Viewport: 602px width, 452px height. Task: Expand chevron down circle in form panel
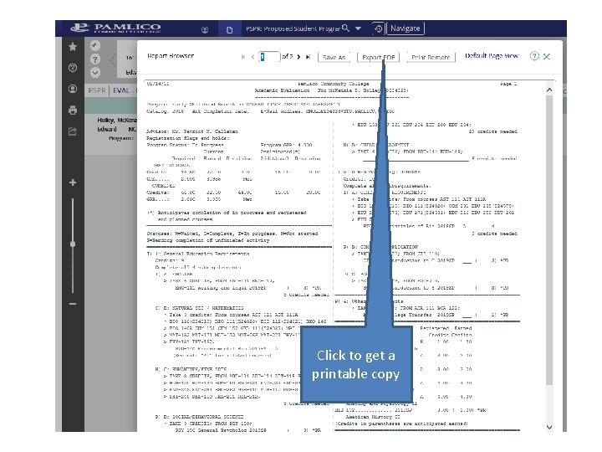[95, 72]
